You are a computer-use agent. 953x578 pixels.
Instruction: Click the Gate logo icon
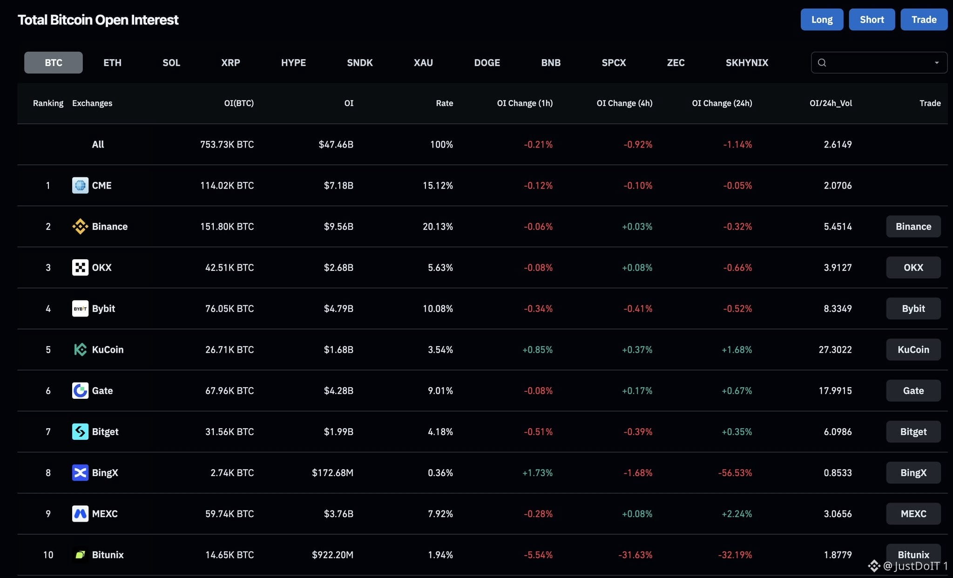pyautogui.click(x=80, y=390)
